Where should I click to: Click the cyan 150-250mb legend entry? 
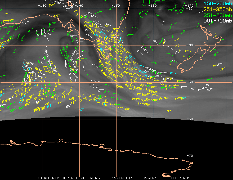tap(218, 3)
